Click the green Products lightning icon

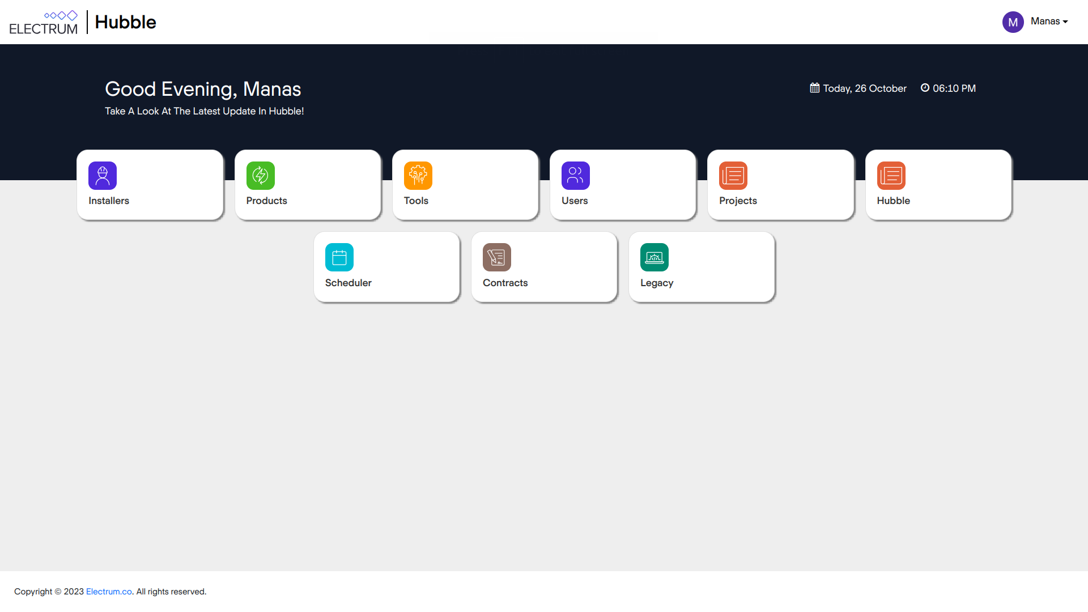[261, 176]
